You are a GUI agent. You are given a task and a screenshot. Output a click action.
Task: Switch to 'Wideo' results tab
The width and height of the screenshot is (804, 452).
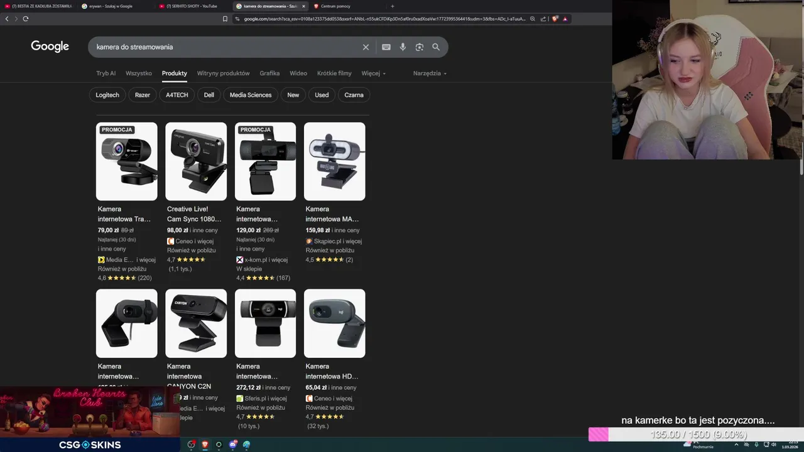[298, 73]
